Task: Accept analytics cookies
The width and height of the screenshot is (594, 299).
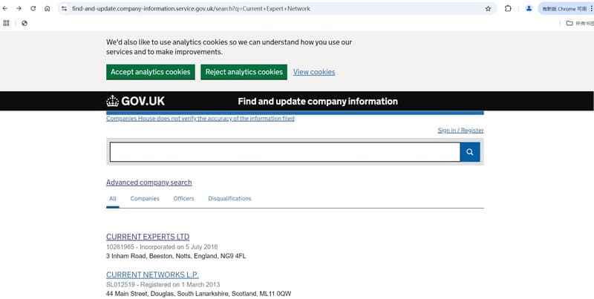Action: [x=151, y=72]
